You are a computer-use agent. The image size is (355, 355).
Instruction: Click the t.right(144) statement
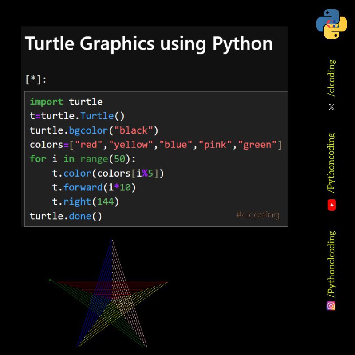86,202
